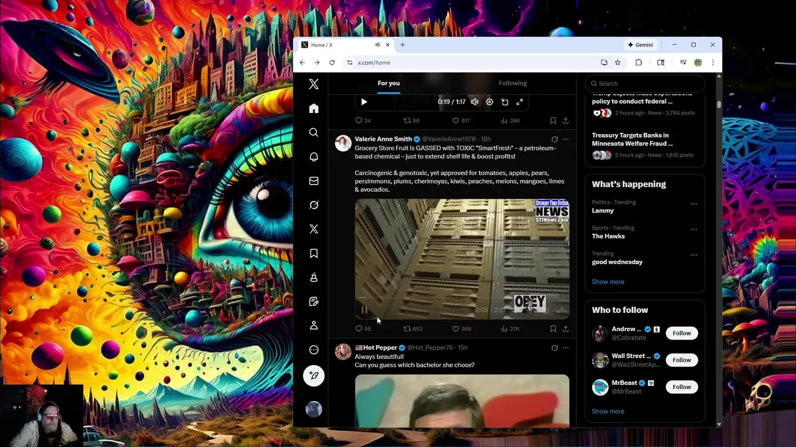The image size is (796, 447).
Task: Toggle picture-in-picture on top video
Action: (x=504, y=102)
